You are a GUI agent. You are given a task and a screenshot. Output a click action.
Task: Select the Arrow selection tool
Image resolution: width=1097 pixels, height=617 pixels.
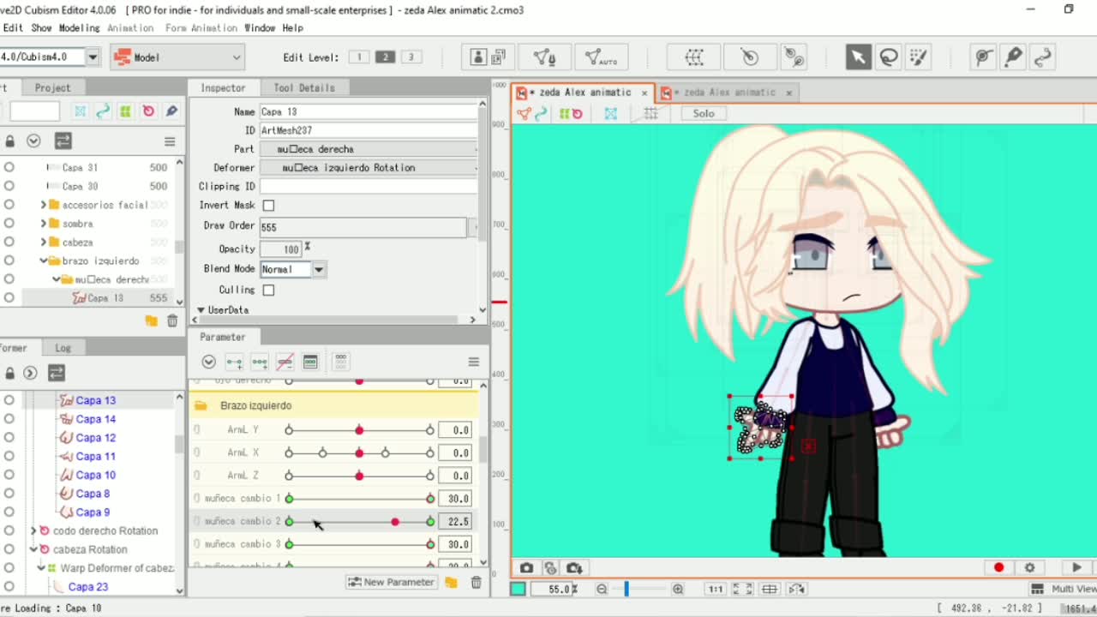point(857,57)
